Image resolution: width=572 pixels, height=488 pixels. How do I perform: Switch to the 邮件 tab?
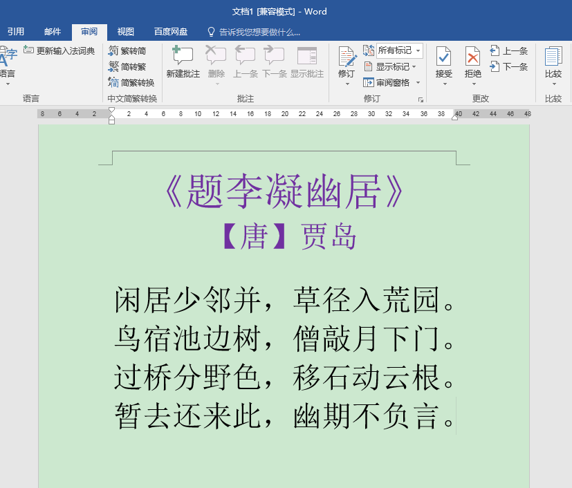coord(53,32)
